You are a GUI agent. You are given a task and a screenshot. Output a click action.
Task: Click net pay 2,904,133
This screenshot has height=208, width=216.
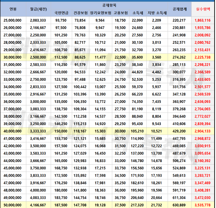coord(203,131)
